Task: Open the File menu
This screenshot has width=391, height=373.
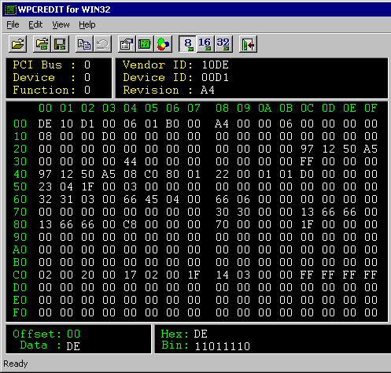Action: click(x=13, y=24)
